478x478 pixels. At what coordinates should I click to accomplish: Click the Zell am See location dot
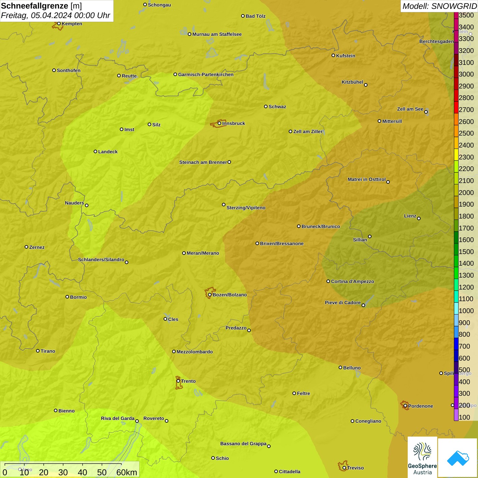tap(426, 112)
